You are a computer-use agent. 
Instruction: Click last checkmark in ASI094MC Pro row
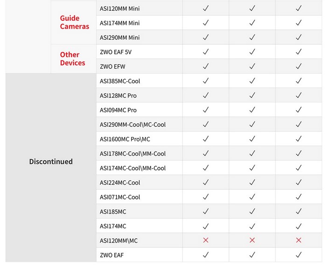tap(299, 110)
